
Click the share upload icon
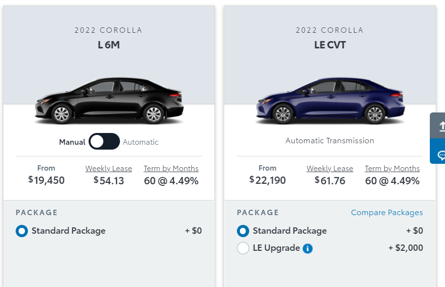click(x=441, y=126)
